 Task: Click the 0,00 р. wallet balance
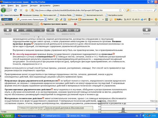(x=118, y=19)
